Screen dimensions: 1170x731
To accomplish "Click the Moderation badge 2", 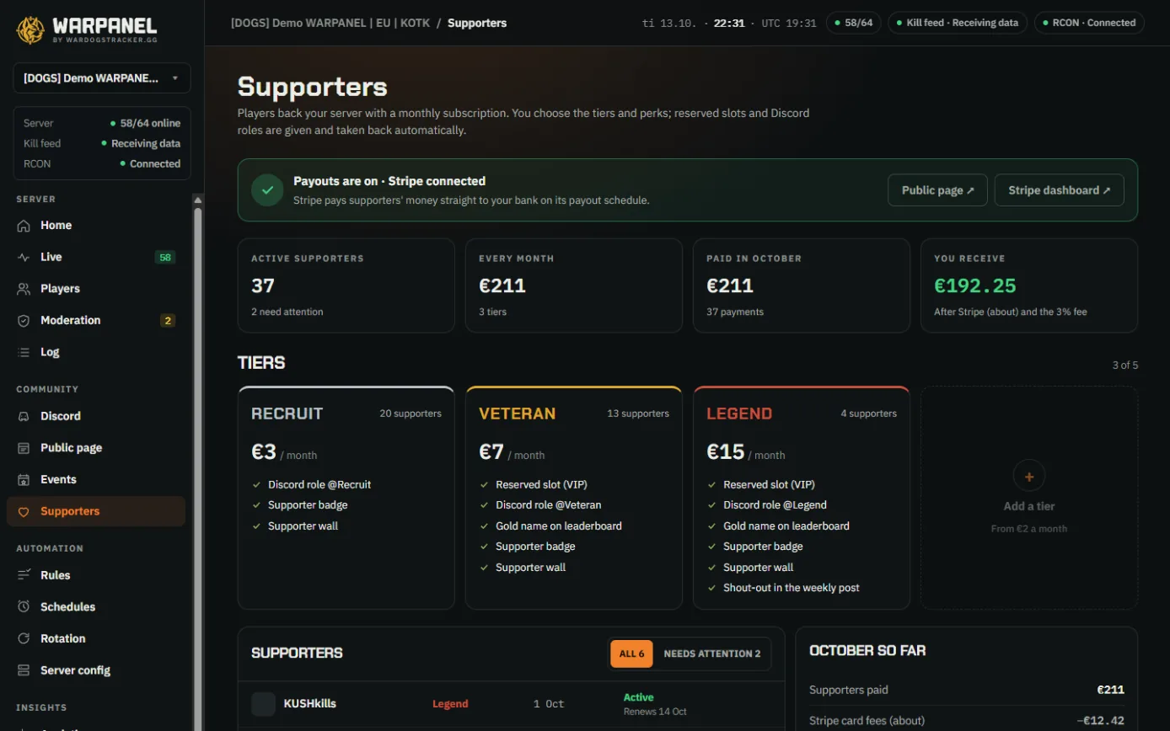I will coord(168,321).
